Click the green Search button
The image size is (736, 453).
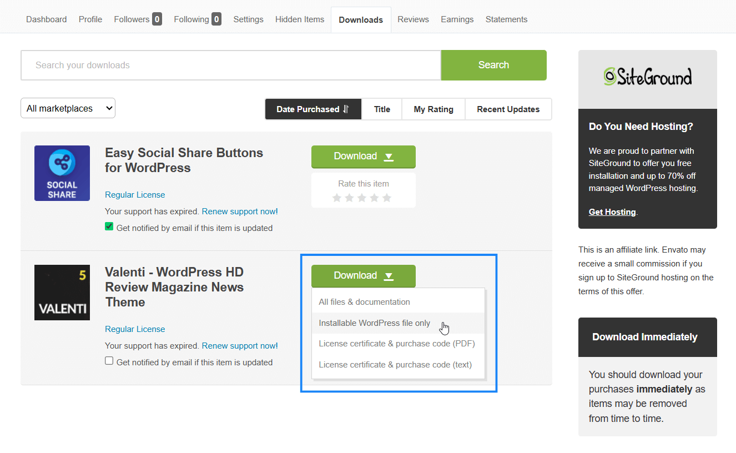(x=493, y=65)
